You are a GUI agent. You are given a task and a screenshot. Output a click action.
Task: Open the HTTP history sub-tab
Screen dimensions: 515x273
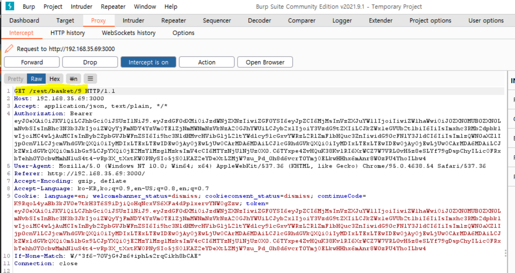pos(68,33)
